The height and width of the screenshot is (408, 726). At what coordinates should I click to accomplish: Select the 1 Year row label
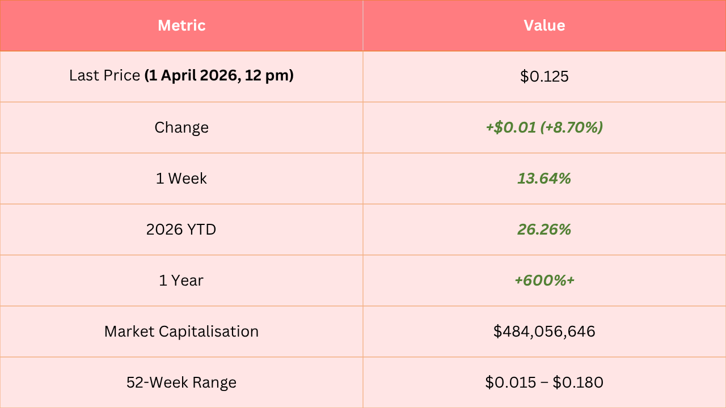[181, 280]
